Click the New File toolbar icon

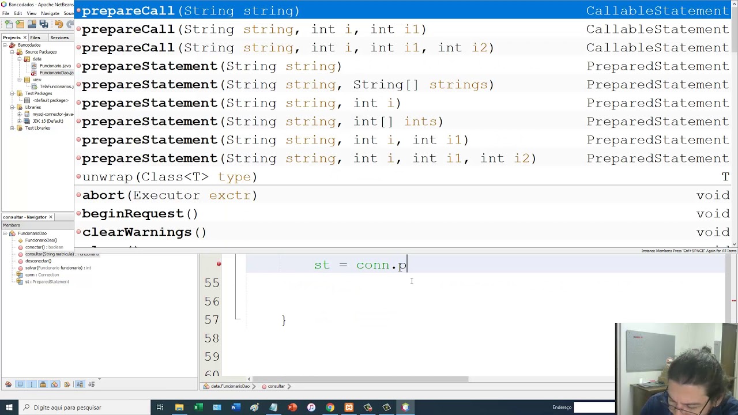click(x=9, y=24)
